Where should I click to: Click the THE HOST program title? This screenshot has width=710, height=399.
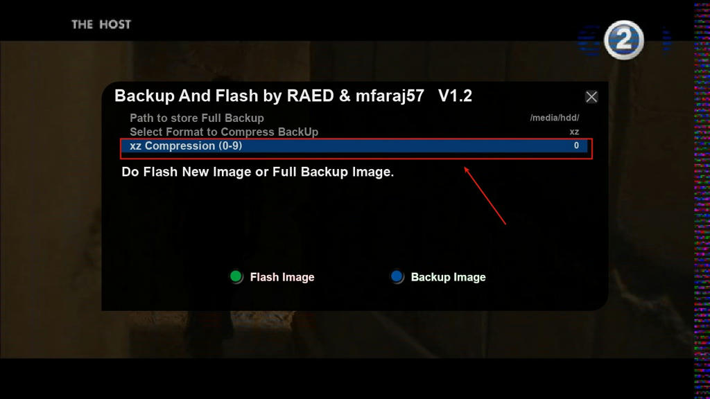(x=101, y=24)
